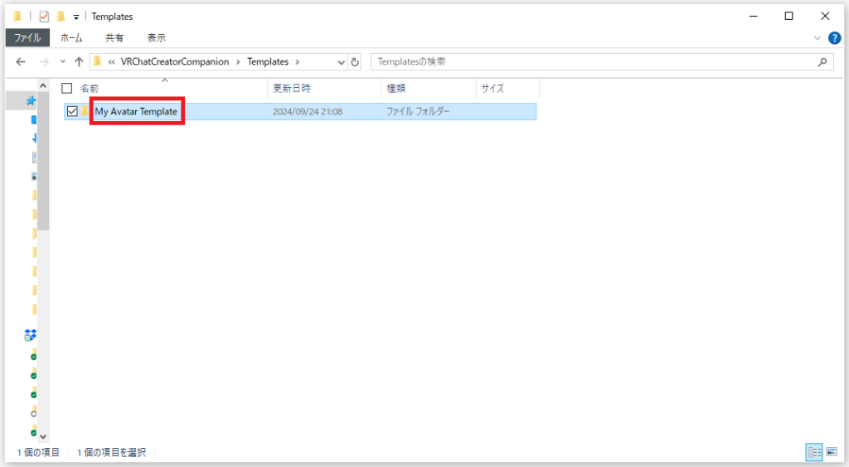Select the My Avatar Template folder name
This screenshot has height=467, width=849.
point(136,112)
